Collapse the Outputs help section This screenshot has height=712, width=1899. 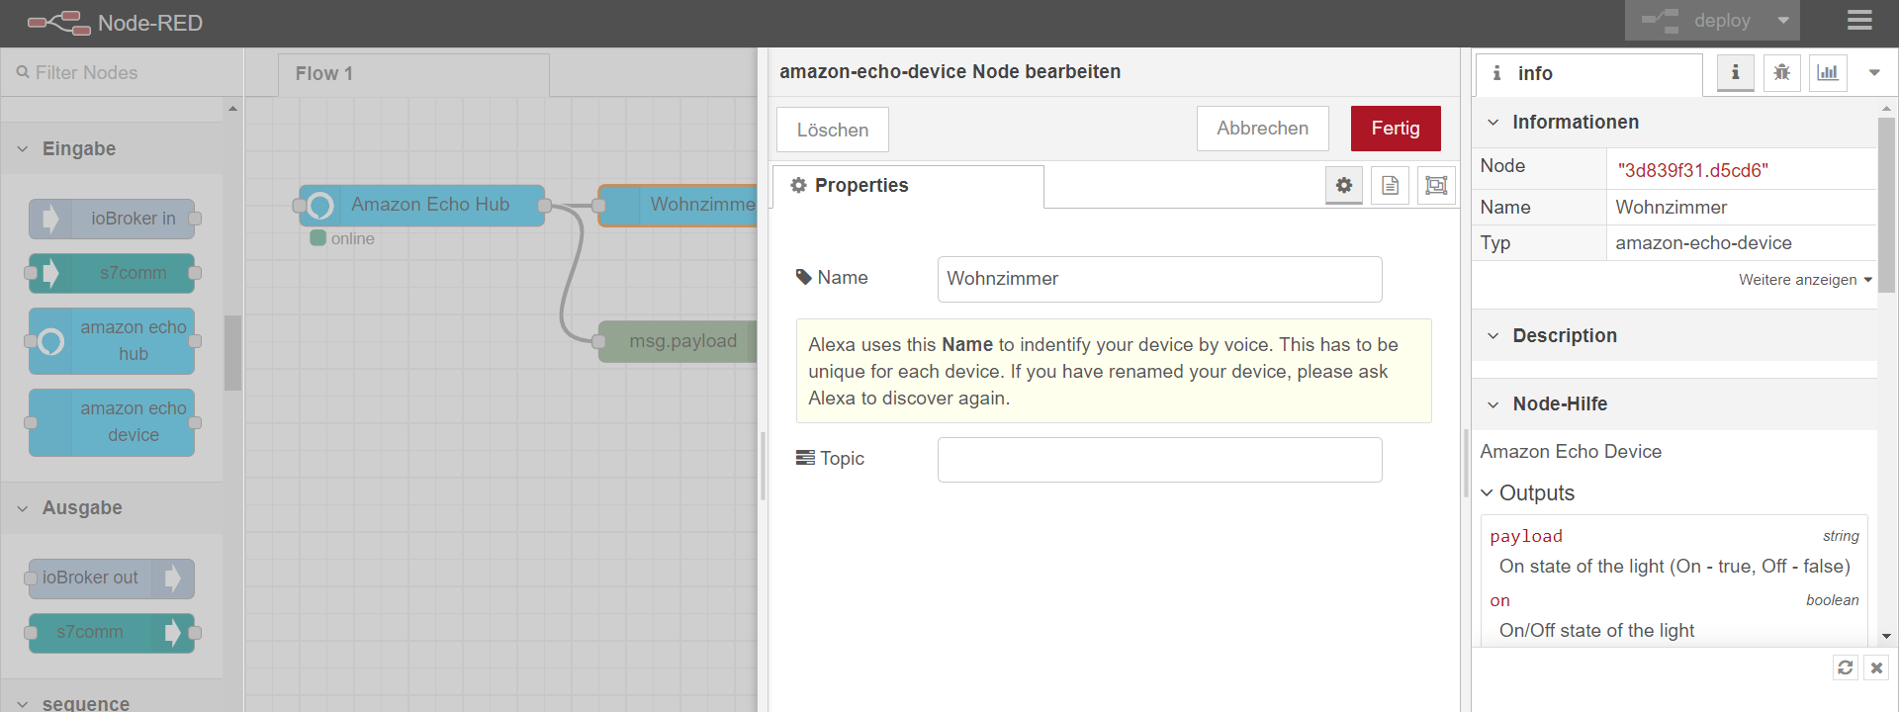tap(1527, 492)
